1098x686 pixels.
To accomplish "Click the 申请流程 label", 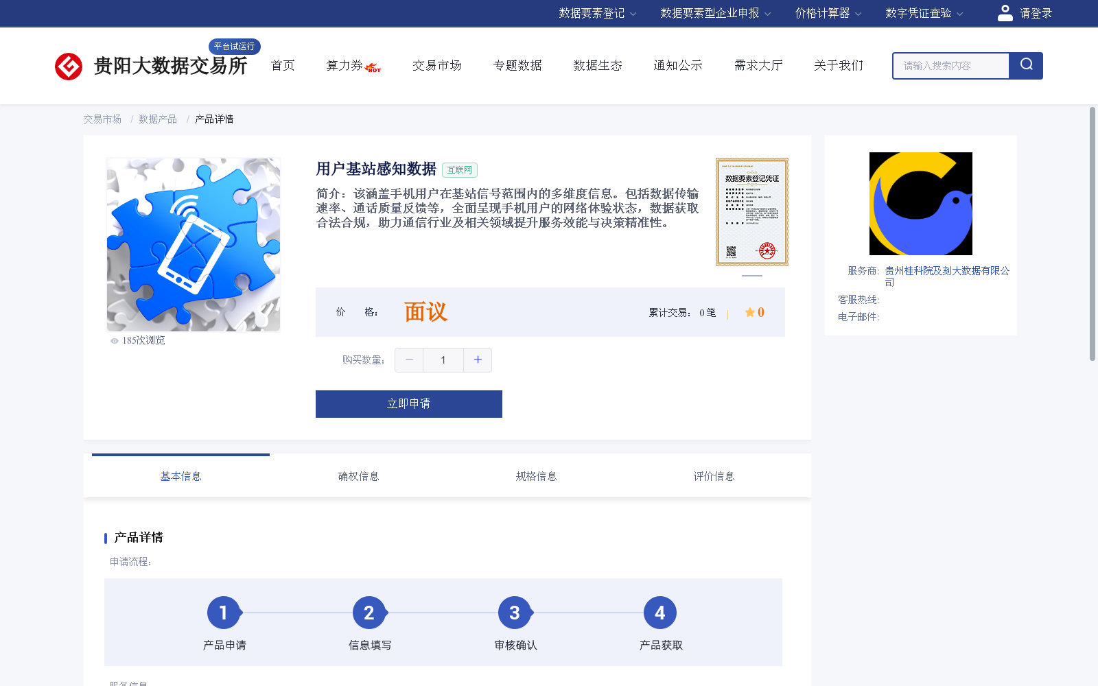I will pos(131,562).
